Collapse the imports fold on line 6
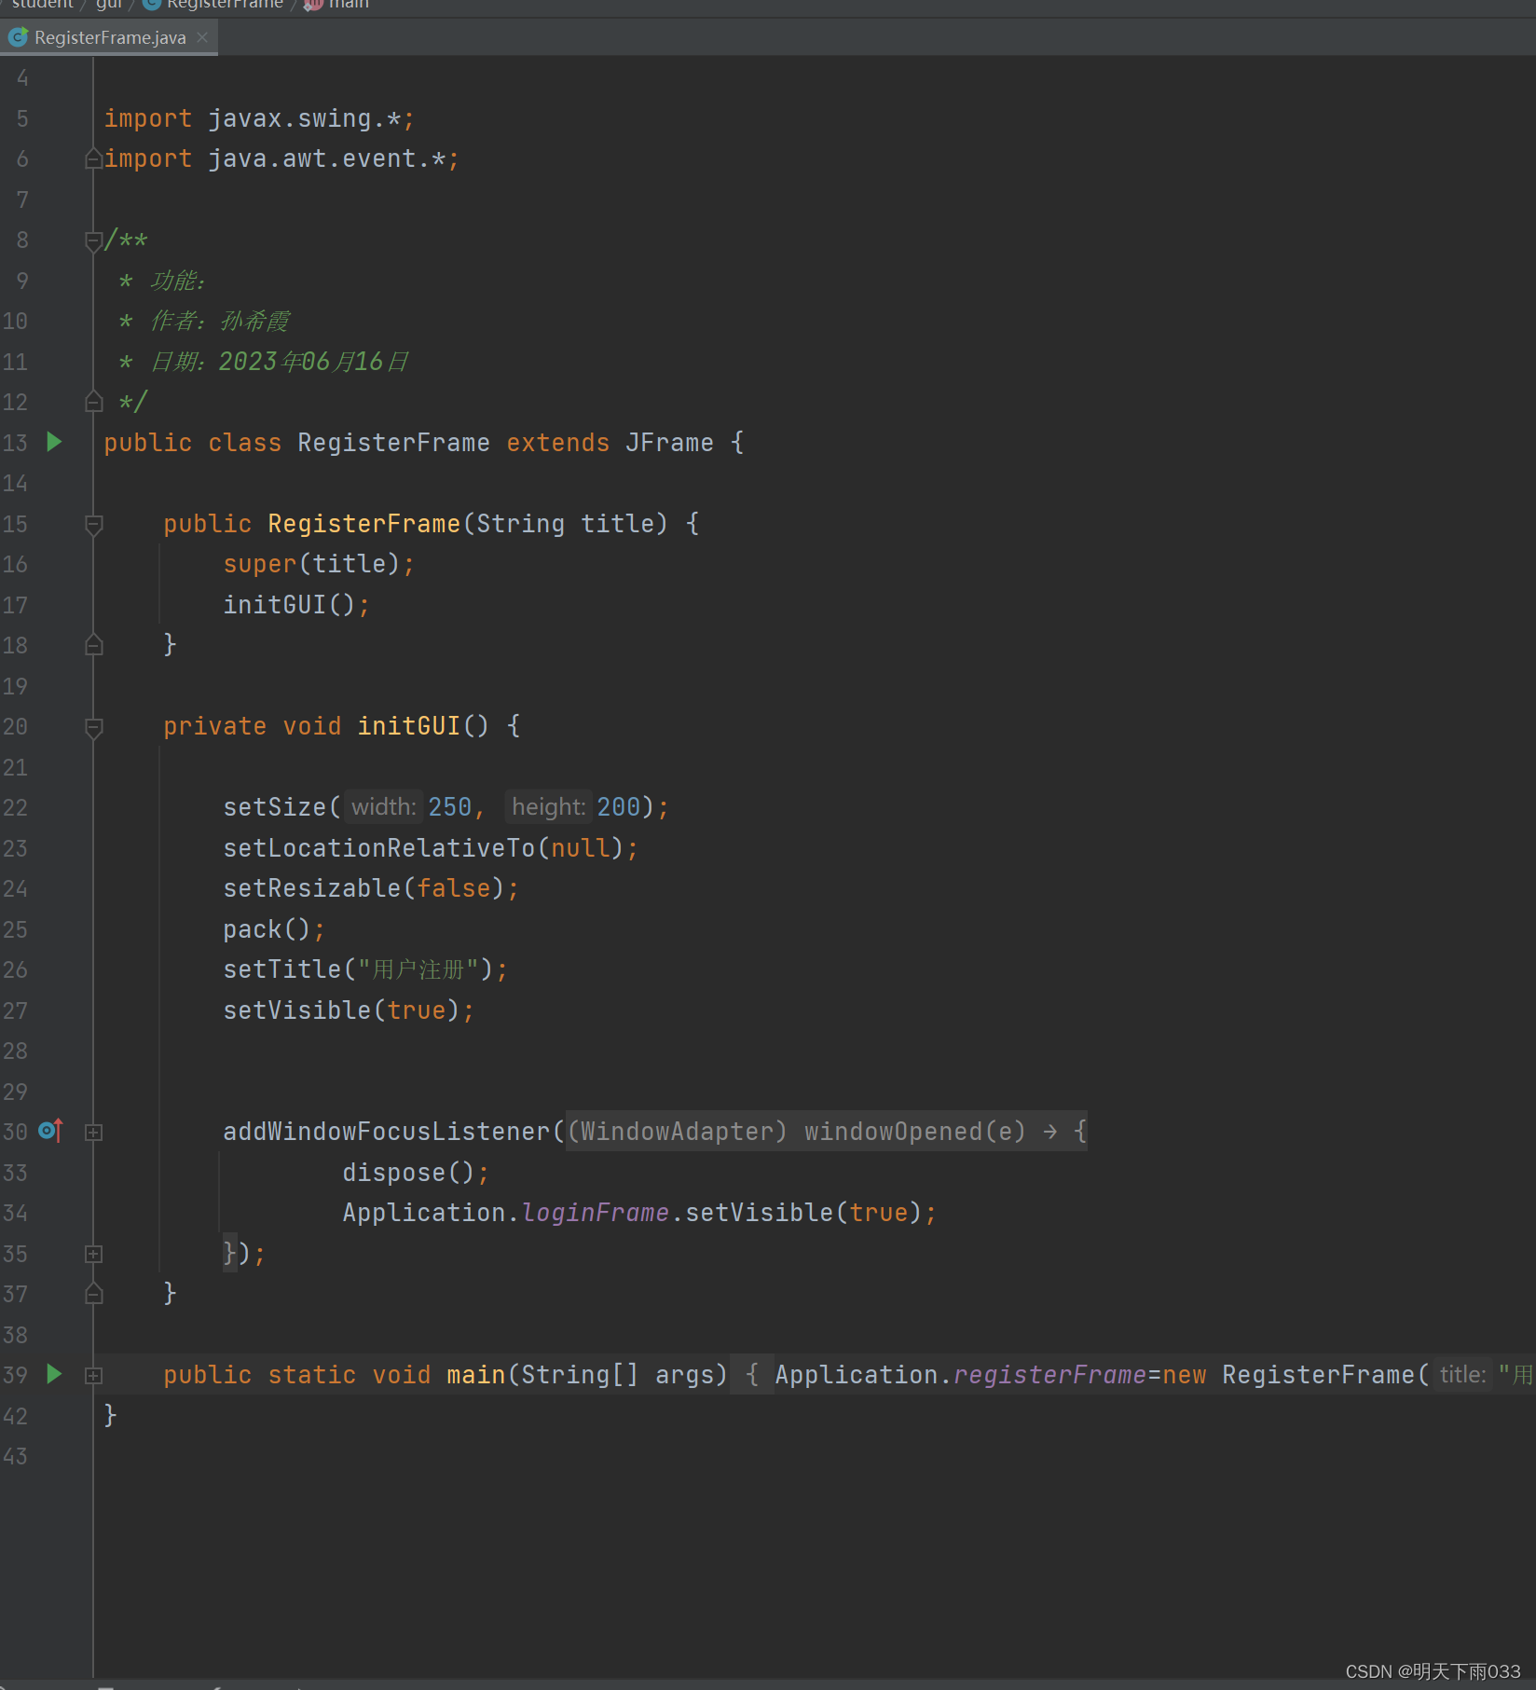 point(93,159)
